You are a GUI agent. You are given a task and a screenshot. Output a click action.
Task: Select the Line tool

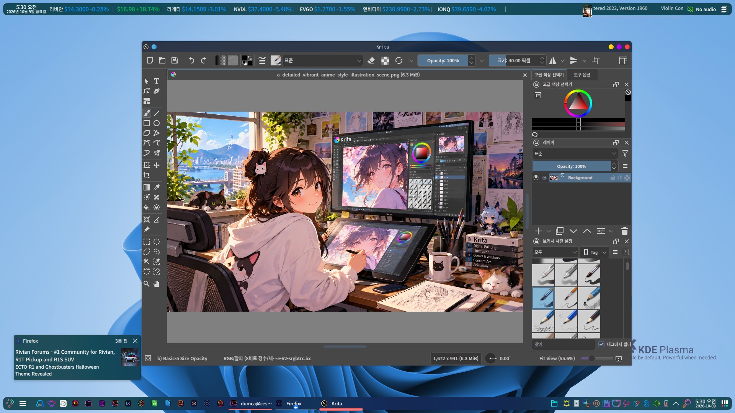pos(157,113)
